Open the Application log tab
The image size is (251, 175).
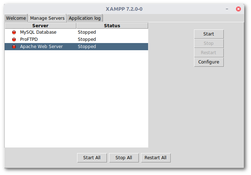[85, 18]
